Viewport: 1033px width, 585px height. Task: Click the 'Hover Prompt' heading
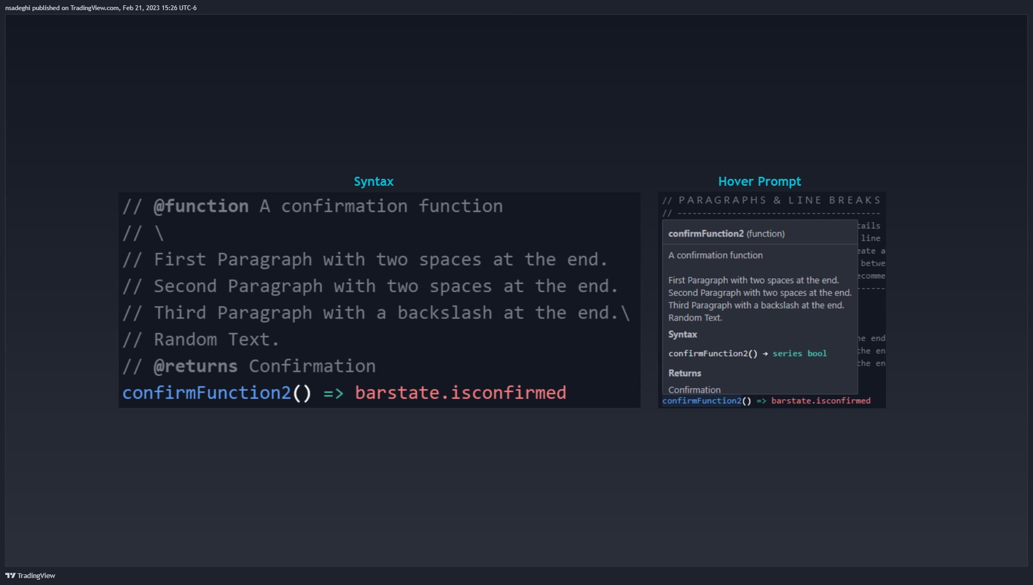[759, 182]
